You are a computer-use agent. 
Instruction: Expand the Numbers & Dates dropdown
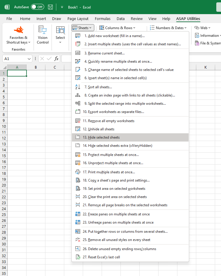[168, 28]
